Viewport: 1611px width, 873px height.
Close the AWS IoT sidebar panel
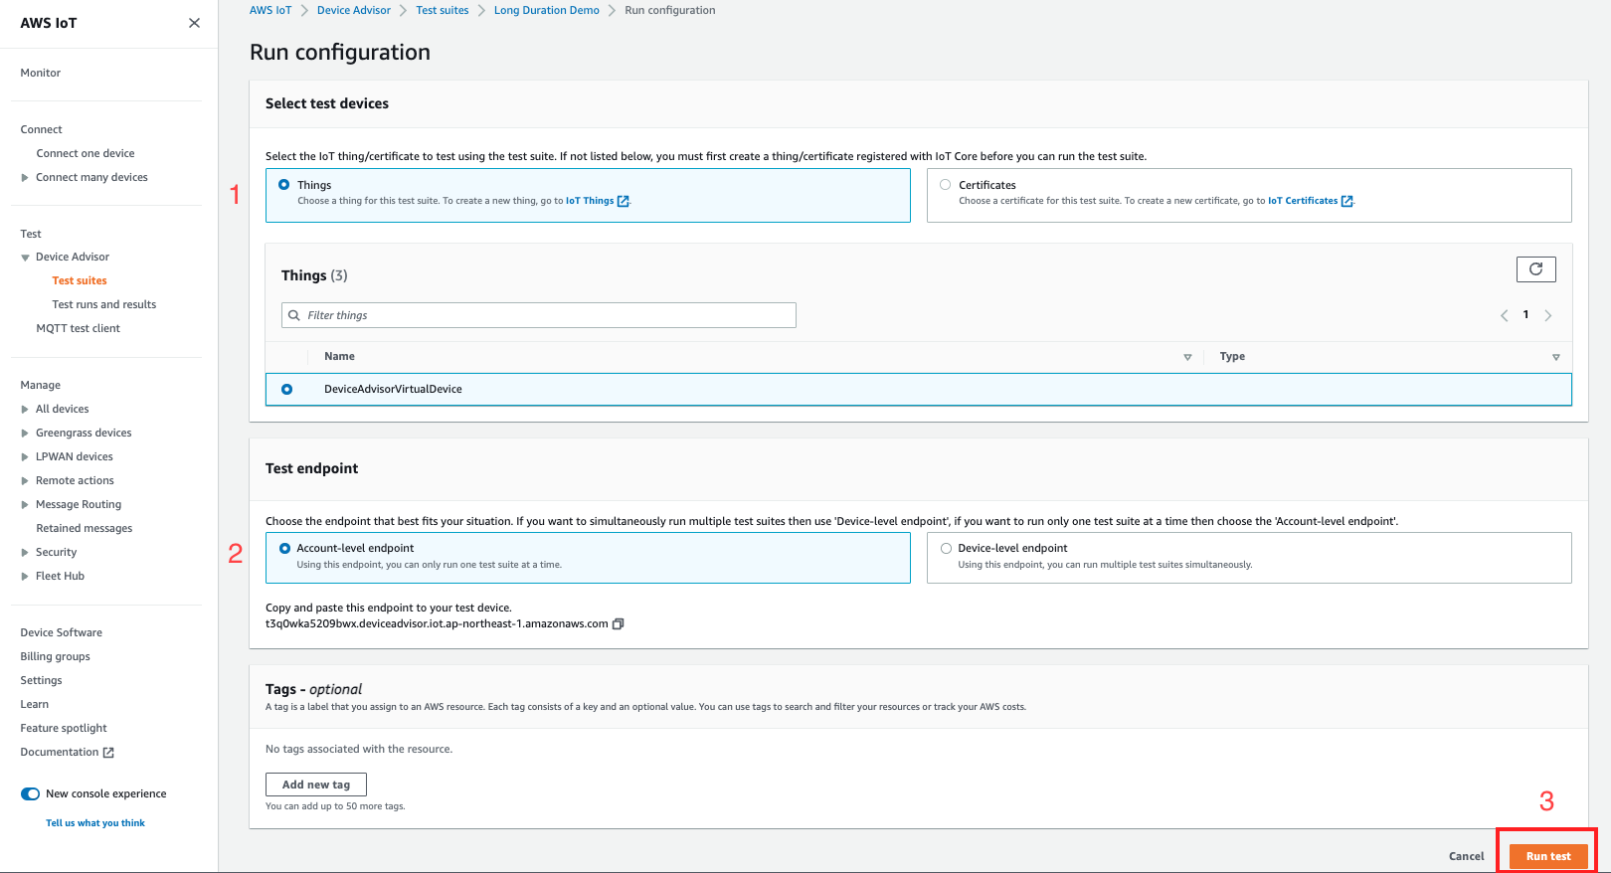click(194, 23)
